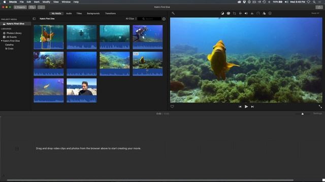The height and width of the screenshot is (182, 325).
Task: Open clip filter and audio effects tool
Action: (264, 14)
